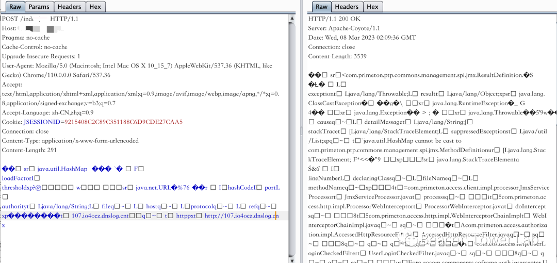The image size is (557, 263).
Task: Click 'loadFactorI' in request body
Action: [x=18, y=178]
